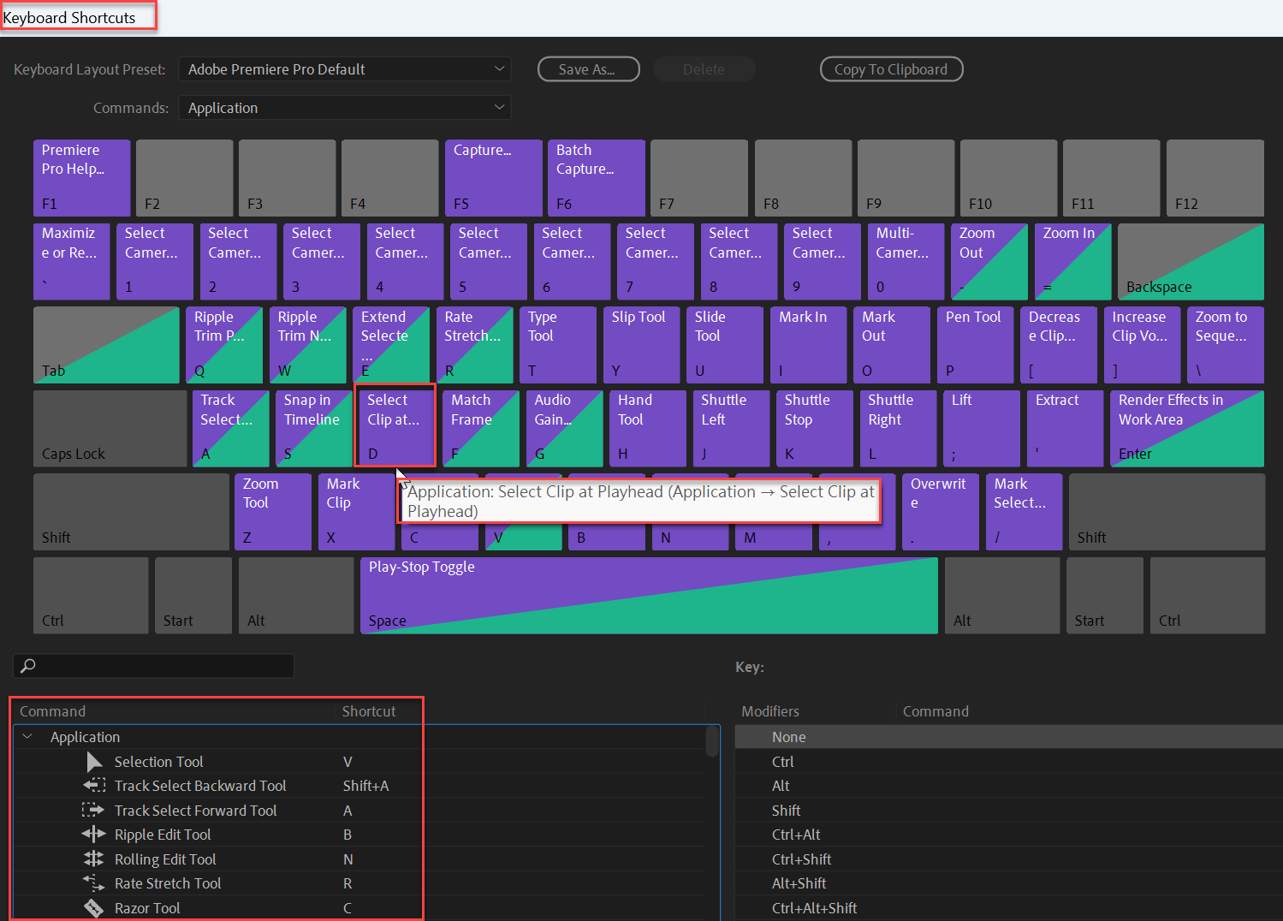Open the Keyboard Layout Preset dropdown
The image size is (1283, 921).
tap(345, 69)
